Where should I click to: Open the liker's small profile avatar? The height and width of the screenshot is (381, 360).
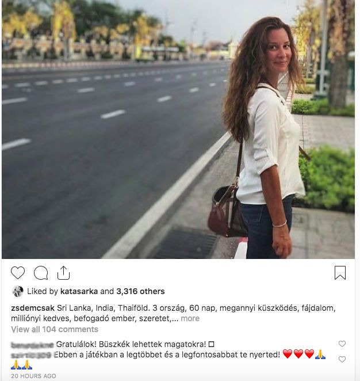pyautogui.click(x=18, y=291)
